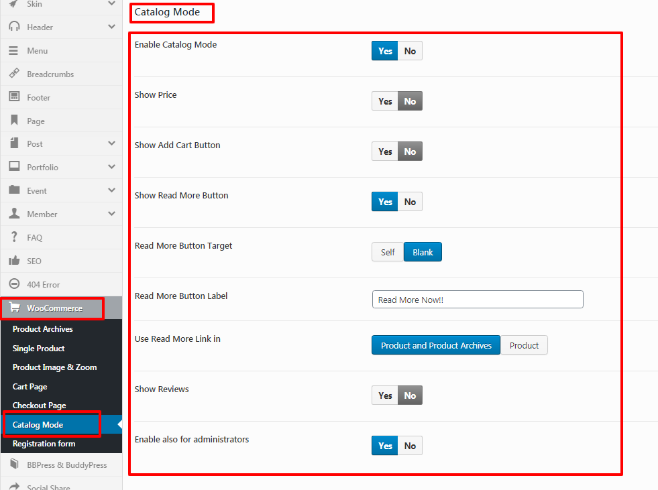Click the WooCommerce cart icon
Image resolution: width=658 pixels, height=490 pixels.
coord(15,308)
